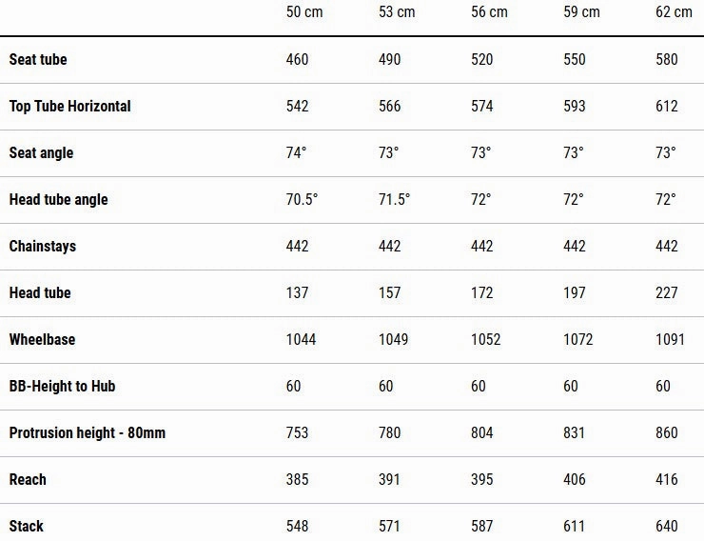The width and height of the screenshot is (704, 541).
Task: Click the 62 cm size header
Action: coord(674,12)
